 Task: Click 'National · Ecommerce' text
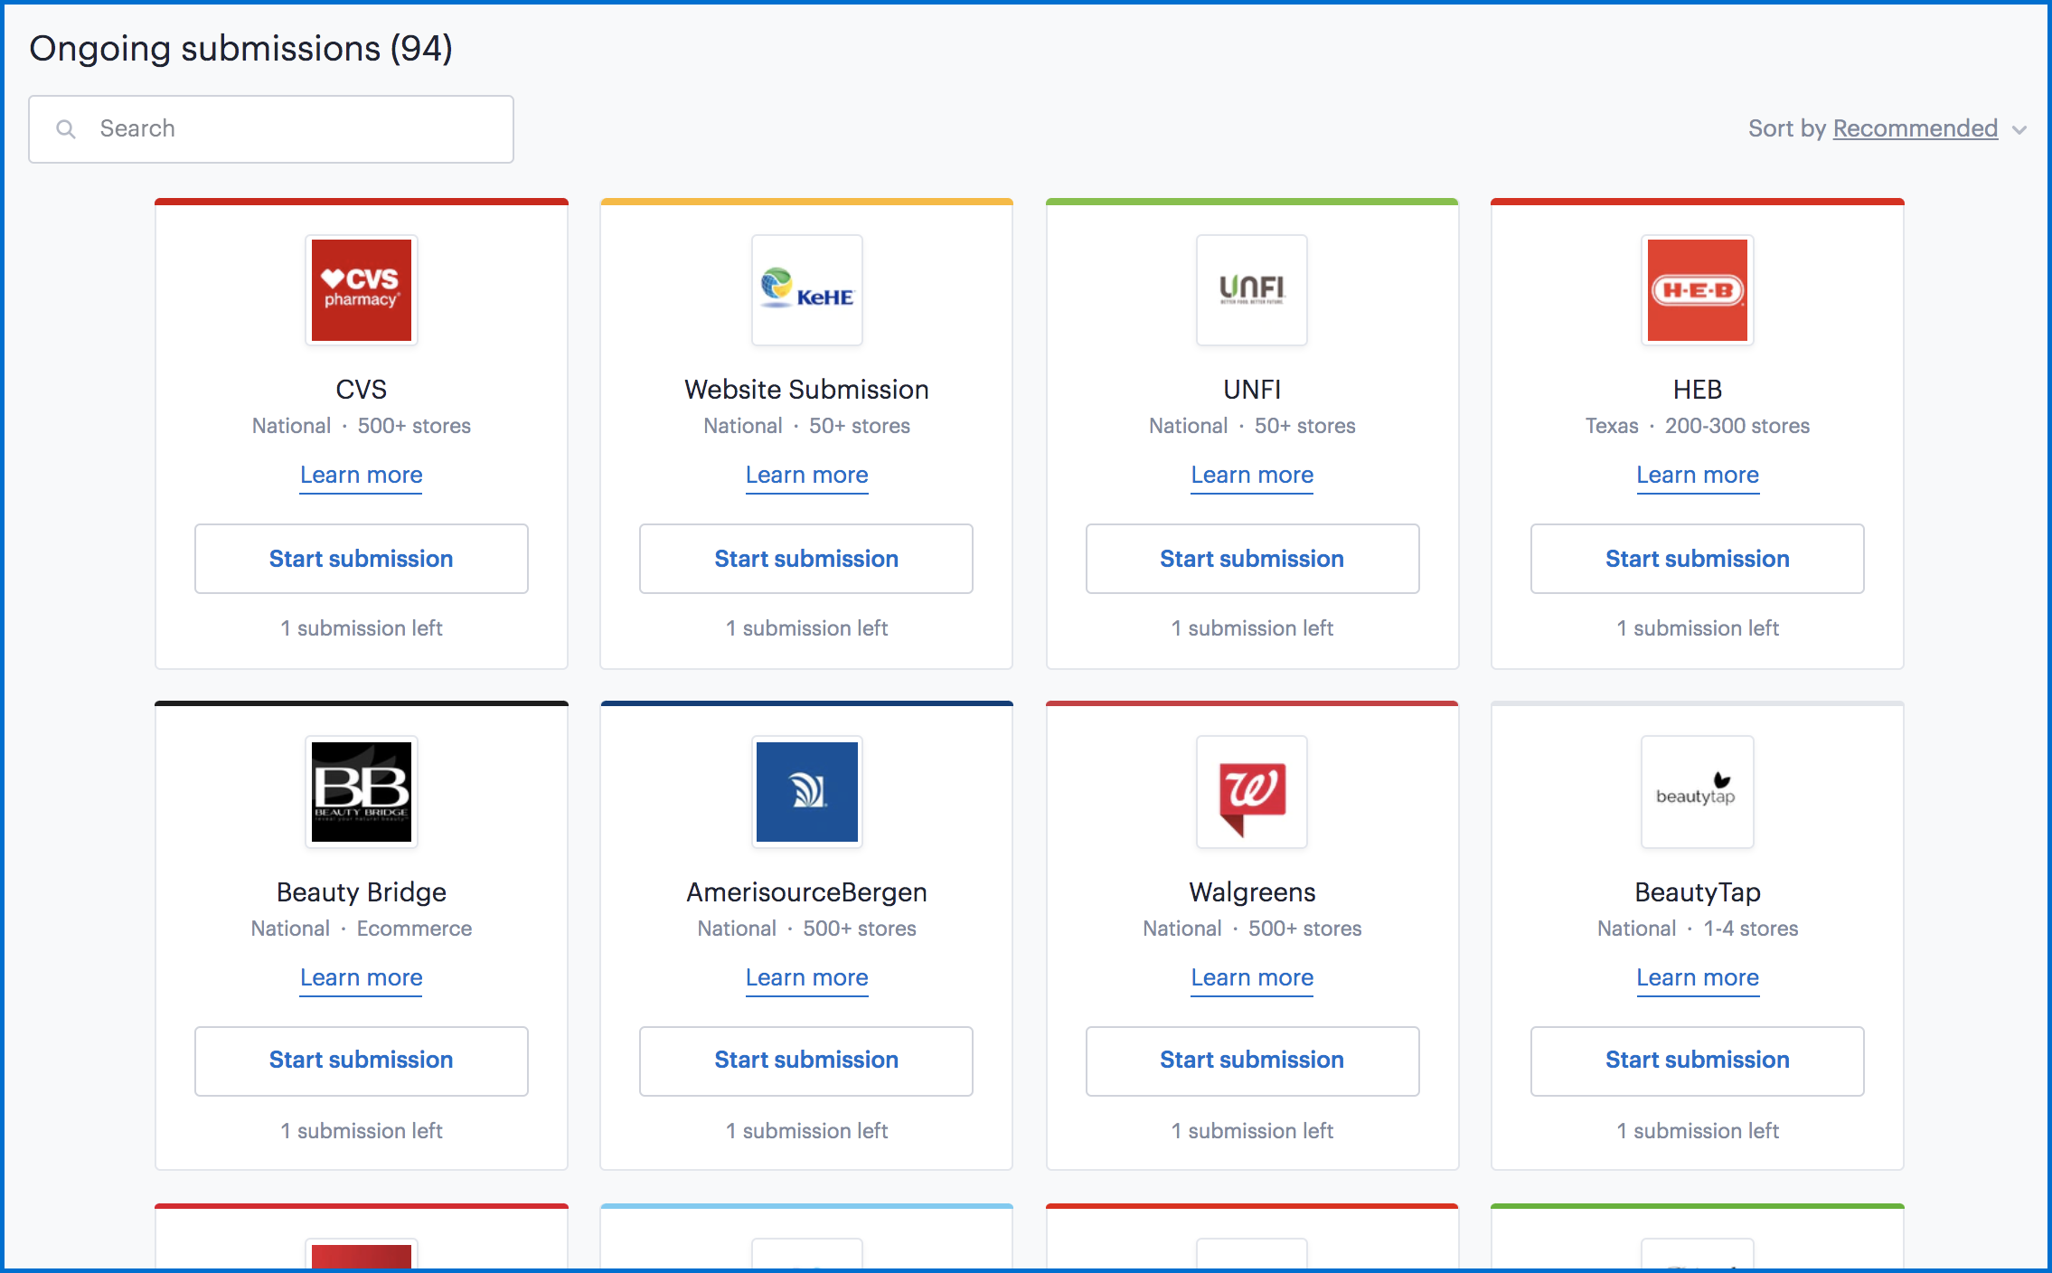[x=362, y=929]
